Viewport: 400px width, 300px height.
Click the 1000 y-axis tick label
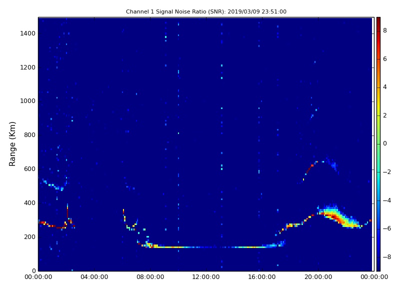coord(27,101)
